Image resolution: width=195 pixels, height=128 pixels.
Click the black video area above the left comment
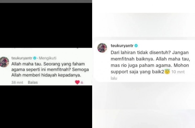click(46, 25)
